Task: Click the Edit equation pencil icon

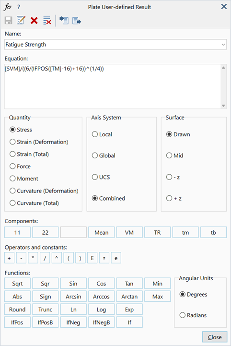Action: click(x=21, y=21)
